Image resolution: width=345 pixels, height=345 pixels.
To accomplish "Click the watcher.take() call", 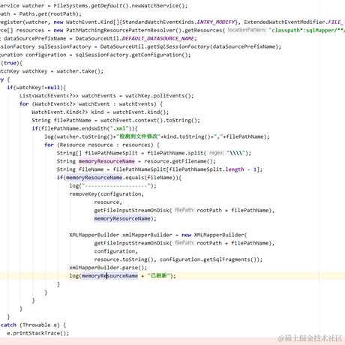I will 79,71.
